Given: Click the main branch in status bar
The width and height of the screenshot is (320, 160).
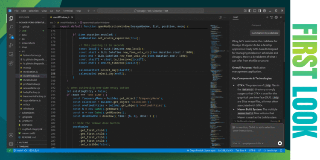Looking at the screenshot, I should coord(18,151).
